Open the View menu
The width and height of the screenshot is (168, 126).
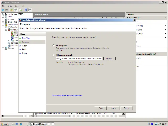coord(17,6)
